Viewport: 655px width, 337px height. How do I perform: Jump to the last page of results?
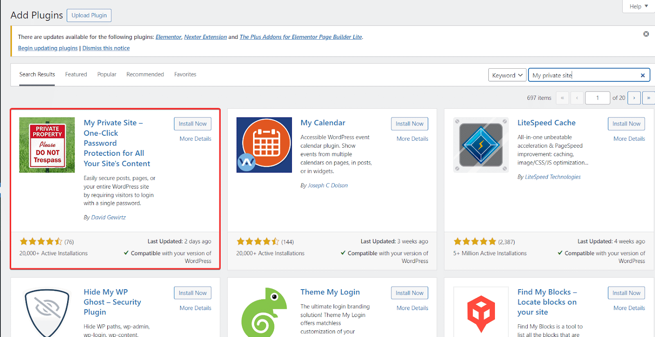point(648,98)
